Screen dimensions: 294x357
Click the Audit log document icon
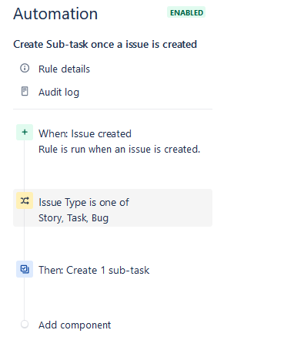click(25, 91)
